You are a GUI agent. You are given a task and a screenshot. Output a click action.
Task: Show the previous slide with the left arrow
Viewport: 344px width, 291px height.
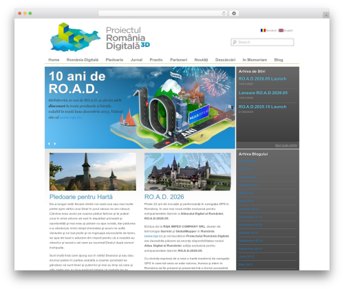[x=49, y=144]
